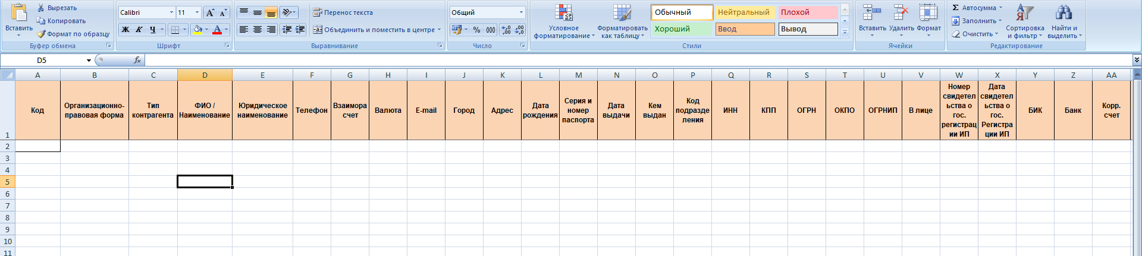Click Find and Select binoculars icon
Screen dimensions: 1142x256
pos(1063,22)
